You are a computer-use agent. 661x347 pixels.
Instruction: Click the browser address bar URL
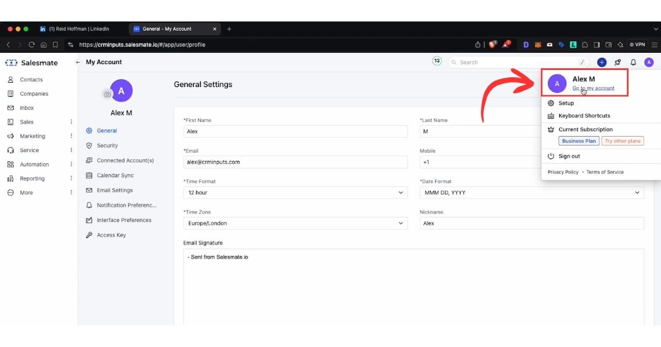coord(142,45)
